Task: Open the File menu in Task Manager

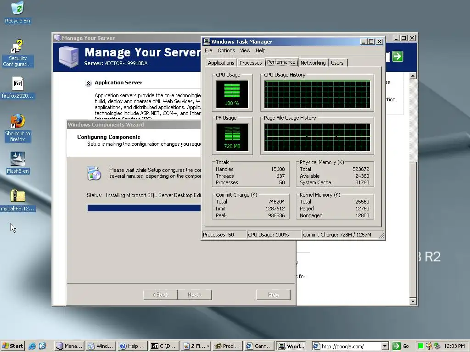Action: (x=208, y=50)
